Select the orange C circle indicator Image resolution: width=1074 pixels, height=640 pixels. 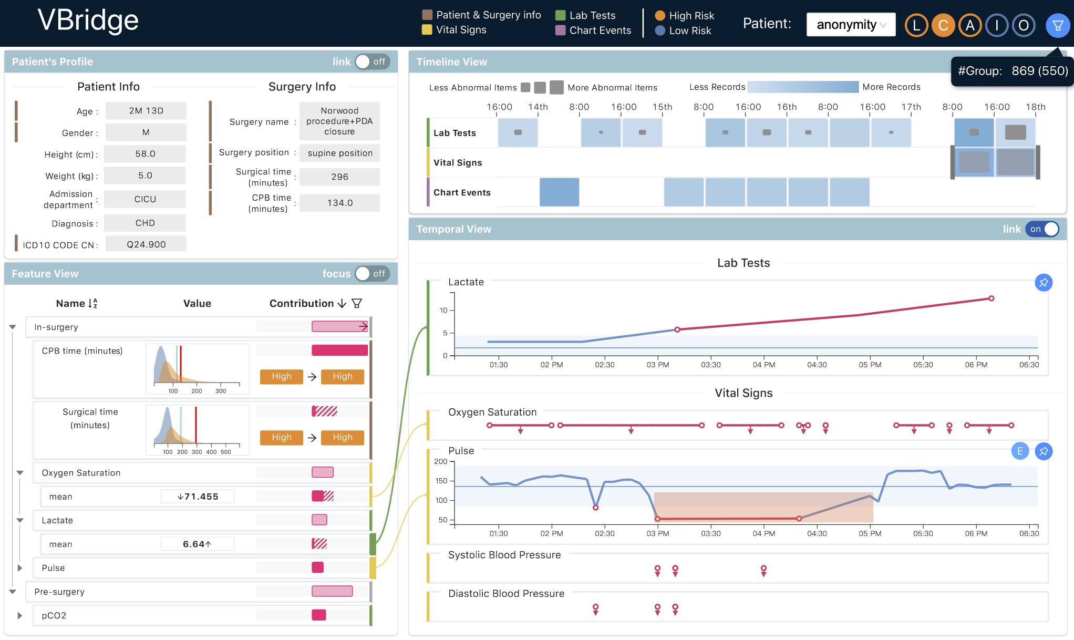point(943,25)
